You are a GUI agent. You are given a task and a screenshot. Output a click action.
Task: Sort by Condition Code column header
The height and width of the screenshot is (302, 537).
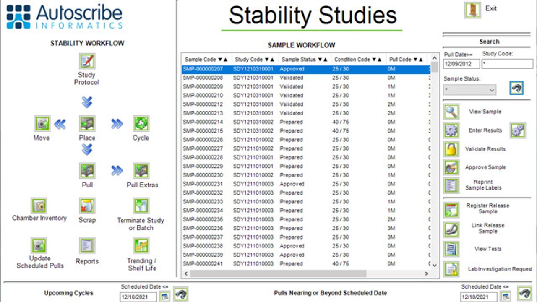point(358,60)
